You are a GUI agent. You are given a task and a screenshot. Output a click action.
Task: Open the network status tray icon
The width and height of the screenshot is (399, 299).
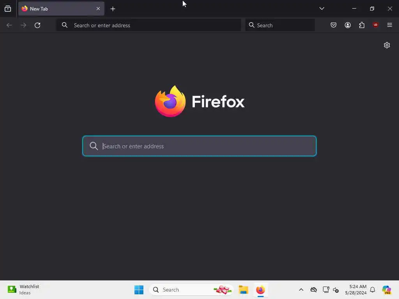point(326,290)
